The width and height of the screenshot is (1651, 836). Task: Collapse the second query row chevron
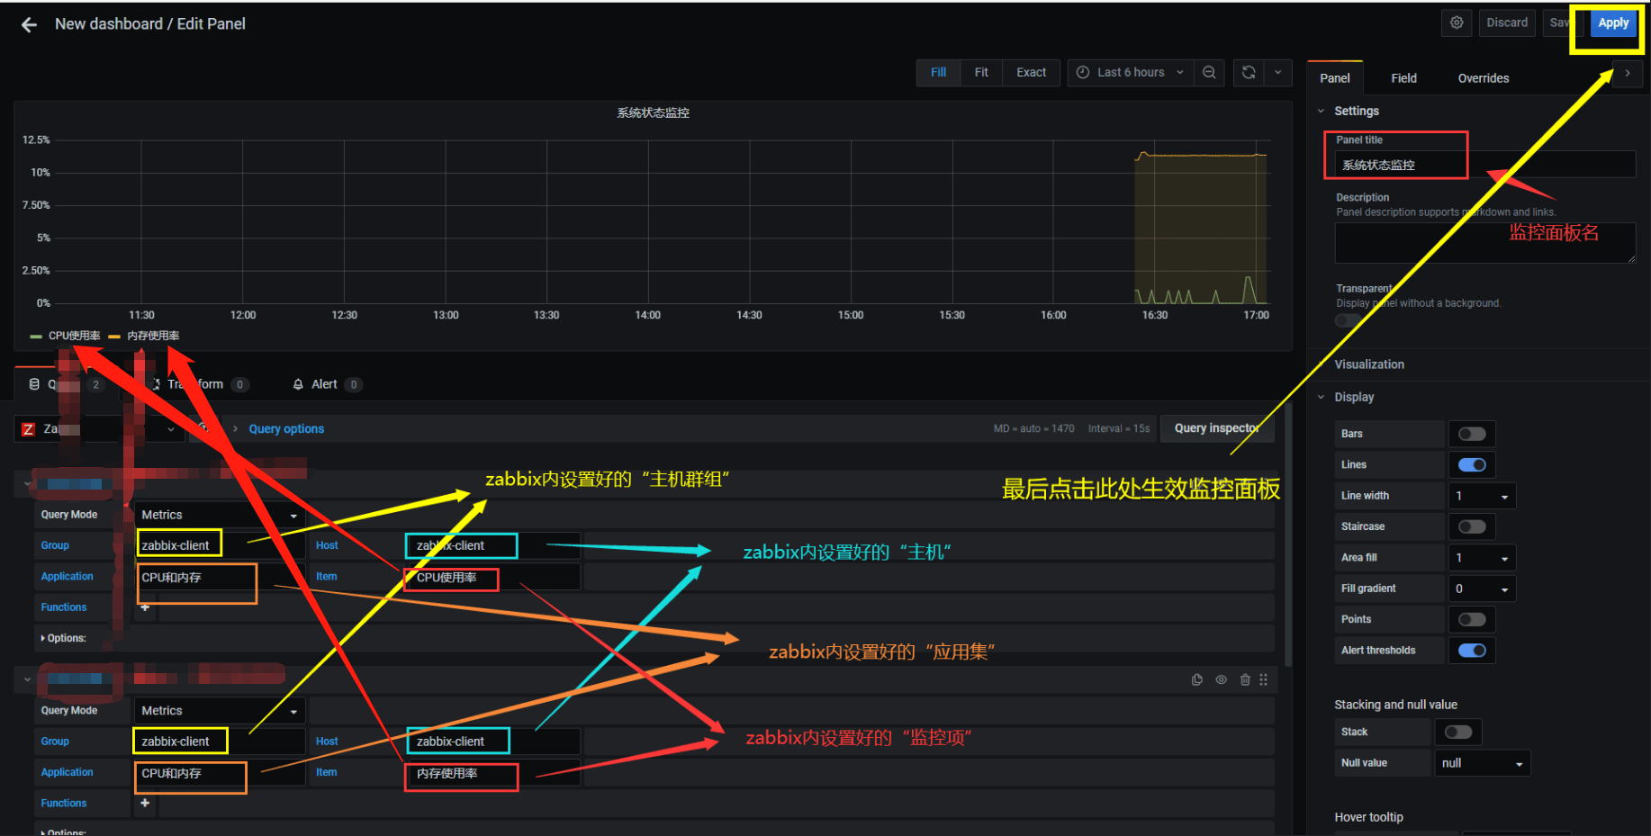(27, 679)
